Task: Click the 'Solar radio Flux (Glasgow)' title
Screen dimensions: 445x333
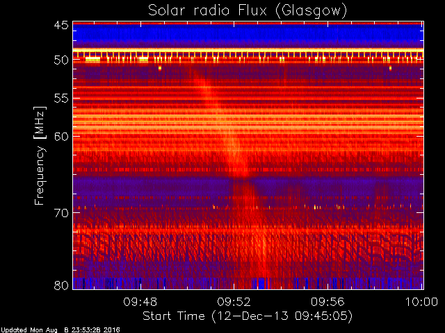Action: [248, 11]
